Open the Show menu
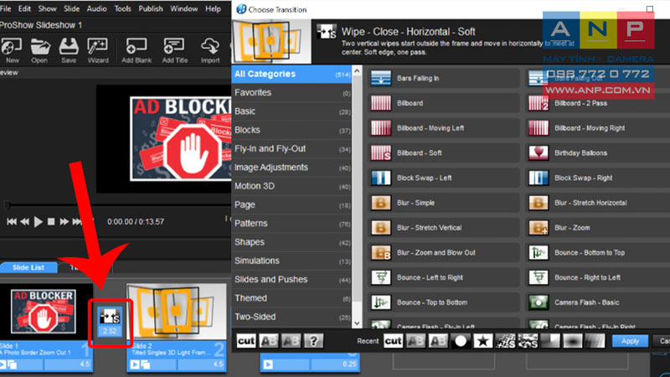The width and height of the screenshot is (670, 377). coord(47,8)
